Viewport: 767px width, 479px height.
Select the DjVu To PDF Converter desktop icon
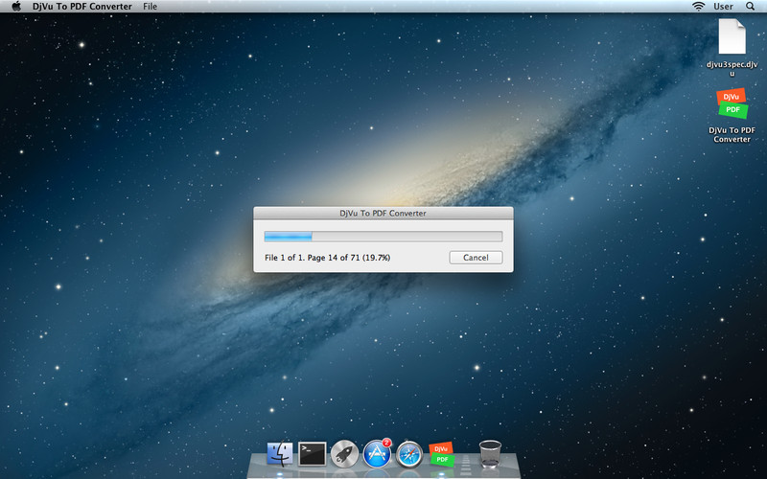732,103
